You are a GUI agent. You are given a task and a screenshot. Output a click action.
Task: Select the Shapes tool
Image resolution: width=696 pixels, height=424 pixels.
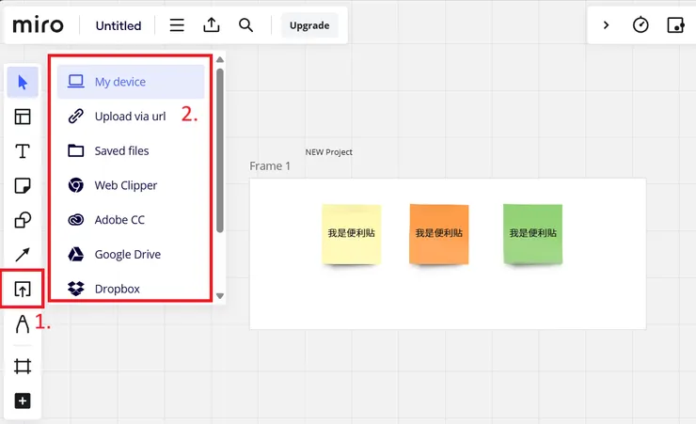click(x=23, y=220)
